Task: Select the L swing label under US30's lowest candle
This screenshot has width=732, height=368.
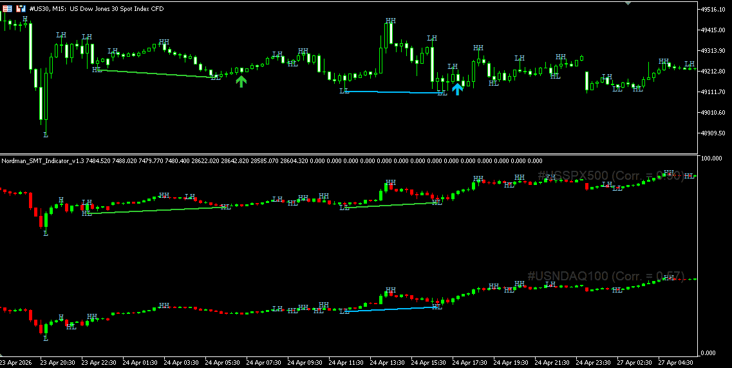Action: [46, 135]
